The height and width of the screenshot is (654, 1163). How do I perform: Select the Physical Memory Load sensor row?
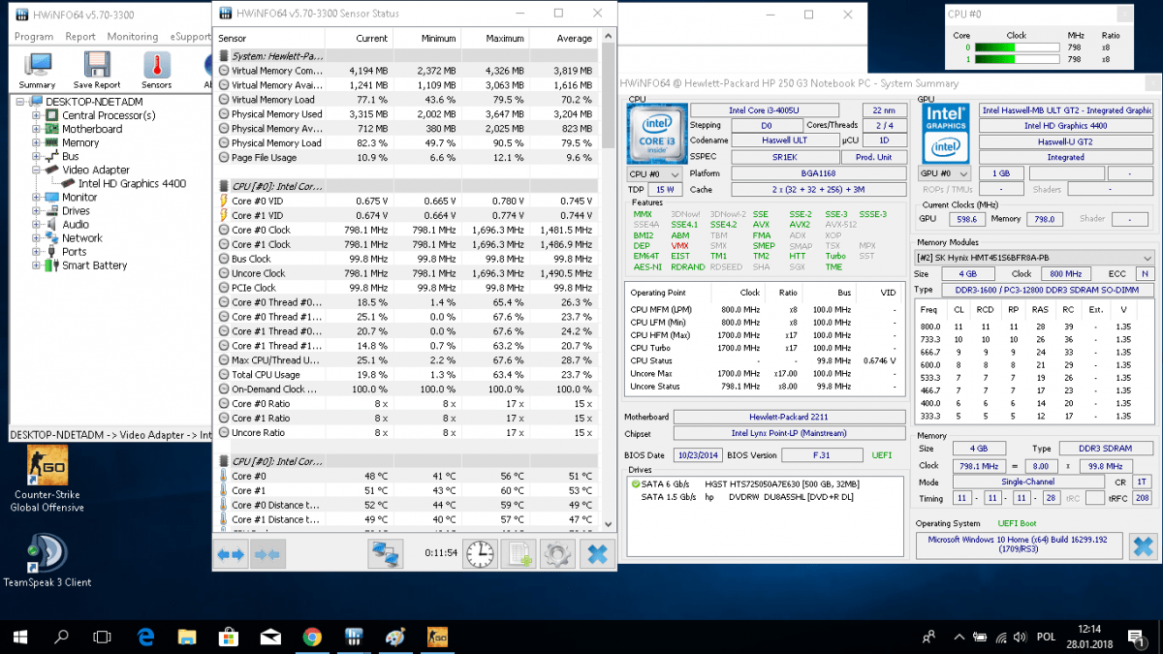point(407,142)
